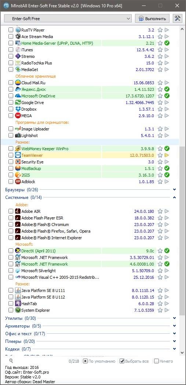
Task: Expand the Кодеки (0/7) section
Action: pyautogui.click(x=174, y=349)
